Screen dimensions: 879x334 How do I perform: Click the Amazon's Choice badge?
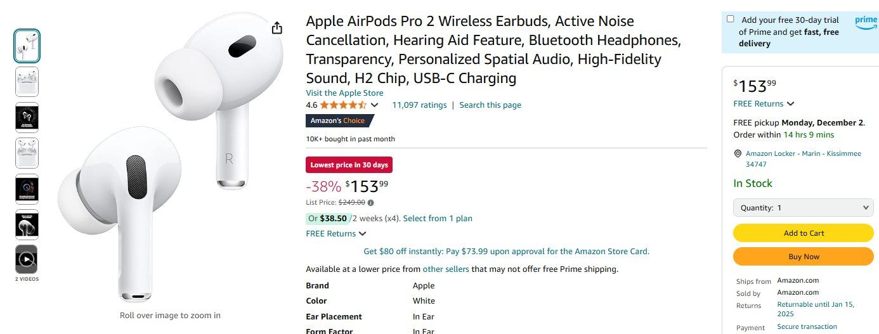tap(337, 120)
